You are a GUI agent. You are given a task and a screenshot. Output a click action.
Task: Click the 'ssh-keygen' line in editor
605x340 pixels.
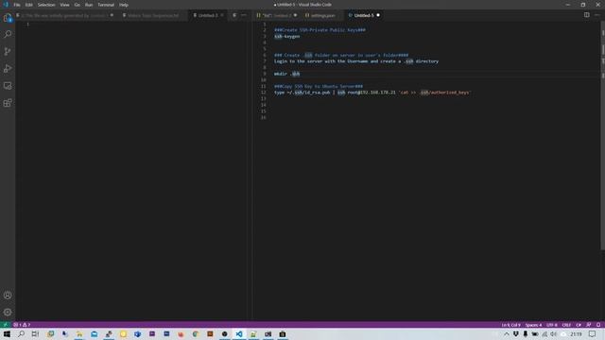pos(286,36)
